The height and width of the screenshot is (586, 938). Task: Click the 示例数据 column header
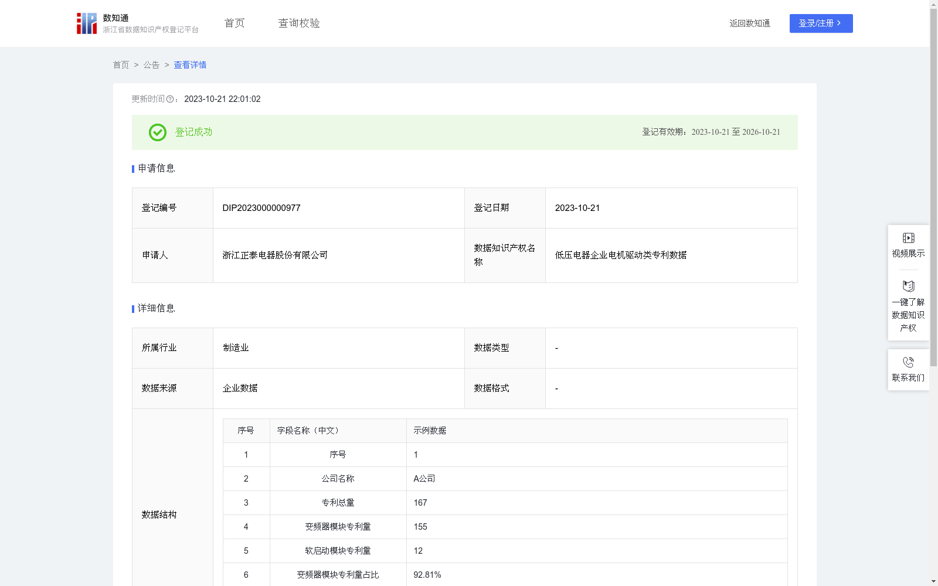pos(597,431)
